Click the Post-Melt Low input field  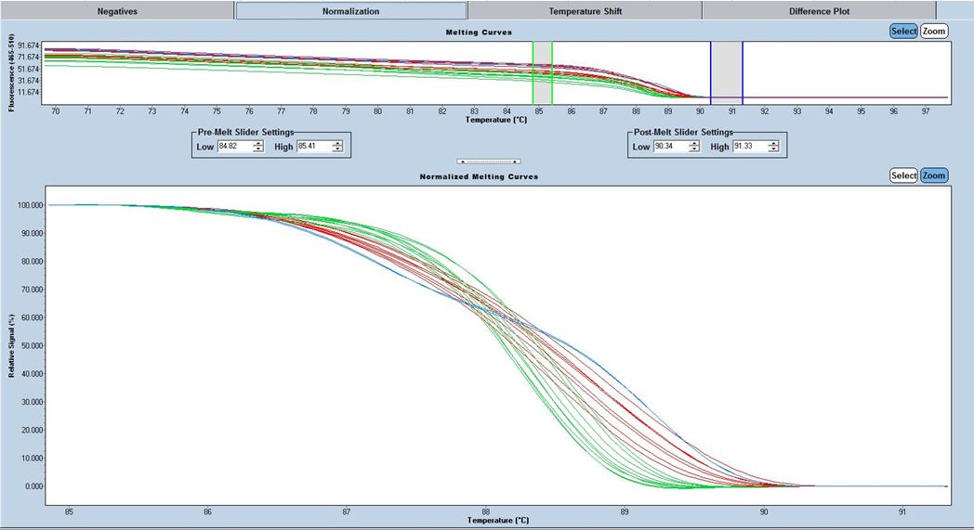click(668, 147)
